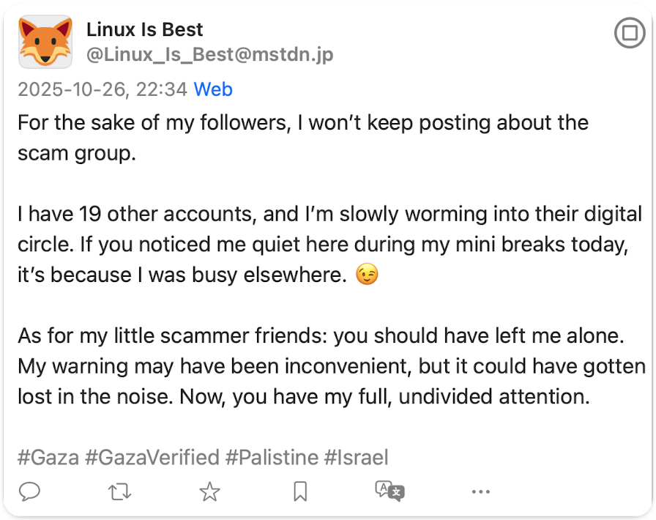Click the @Linux_Is_Best@mstdn.jp handle

[x=209, y=54]
